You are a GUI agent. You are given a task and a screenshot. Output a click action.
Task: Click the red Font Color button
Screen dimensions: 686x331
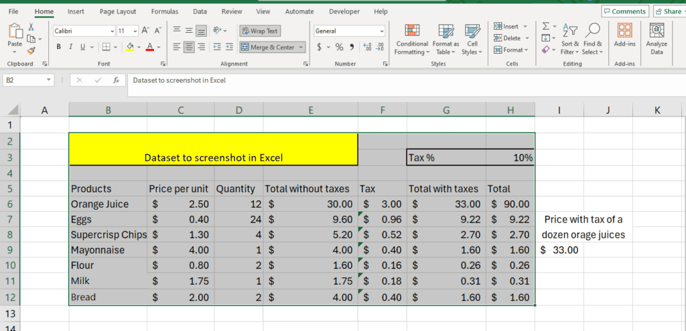click(149, 47)
